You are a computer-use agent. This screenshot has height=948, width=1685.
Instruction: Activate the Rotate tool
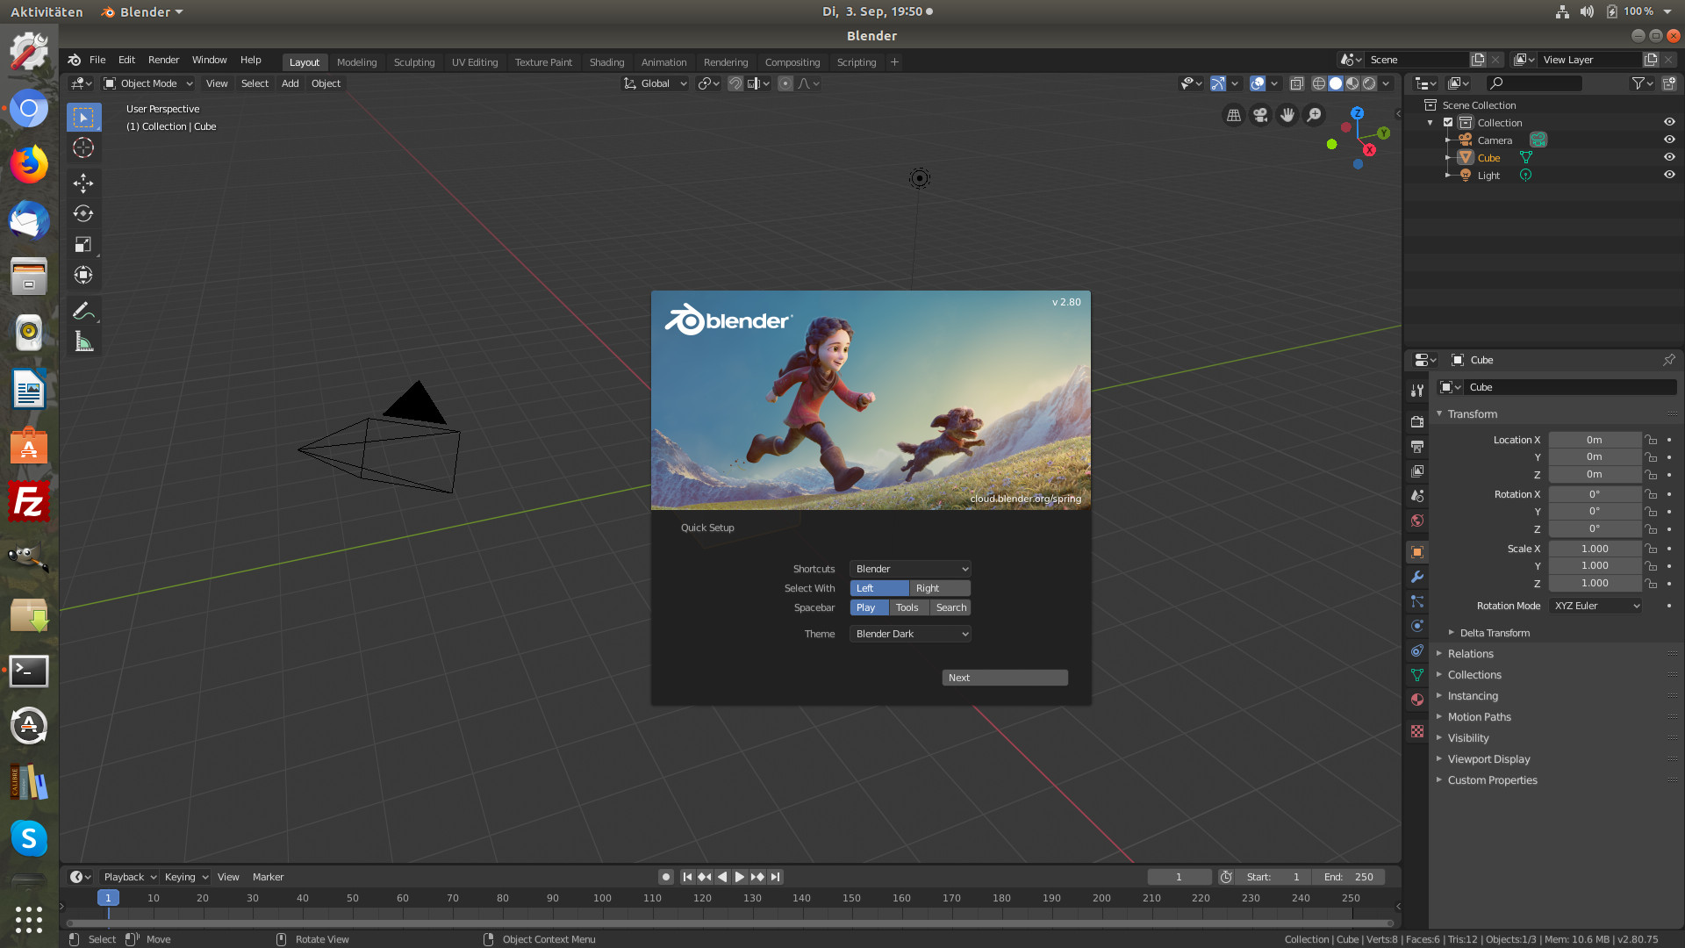click(83, 213)
